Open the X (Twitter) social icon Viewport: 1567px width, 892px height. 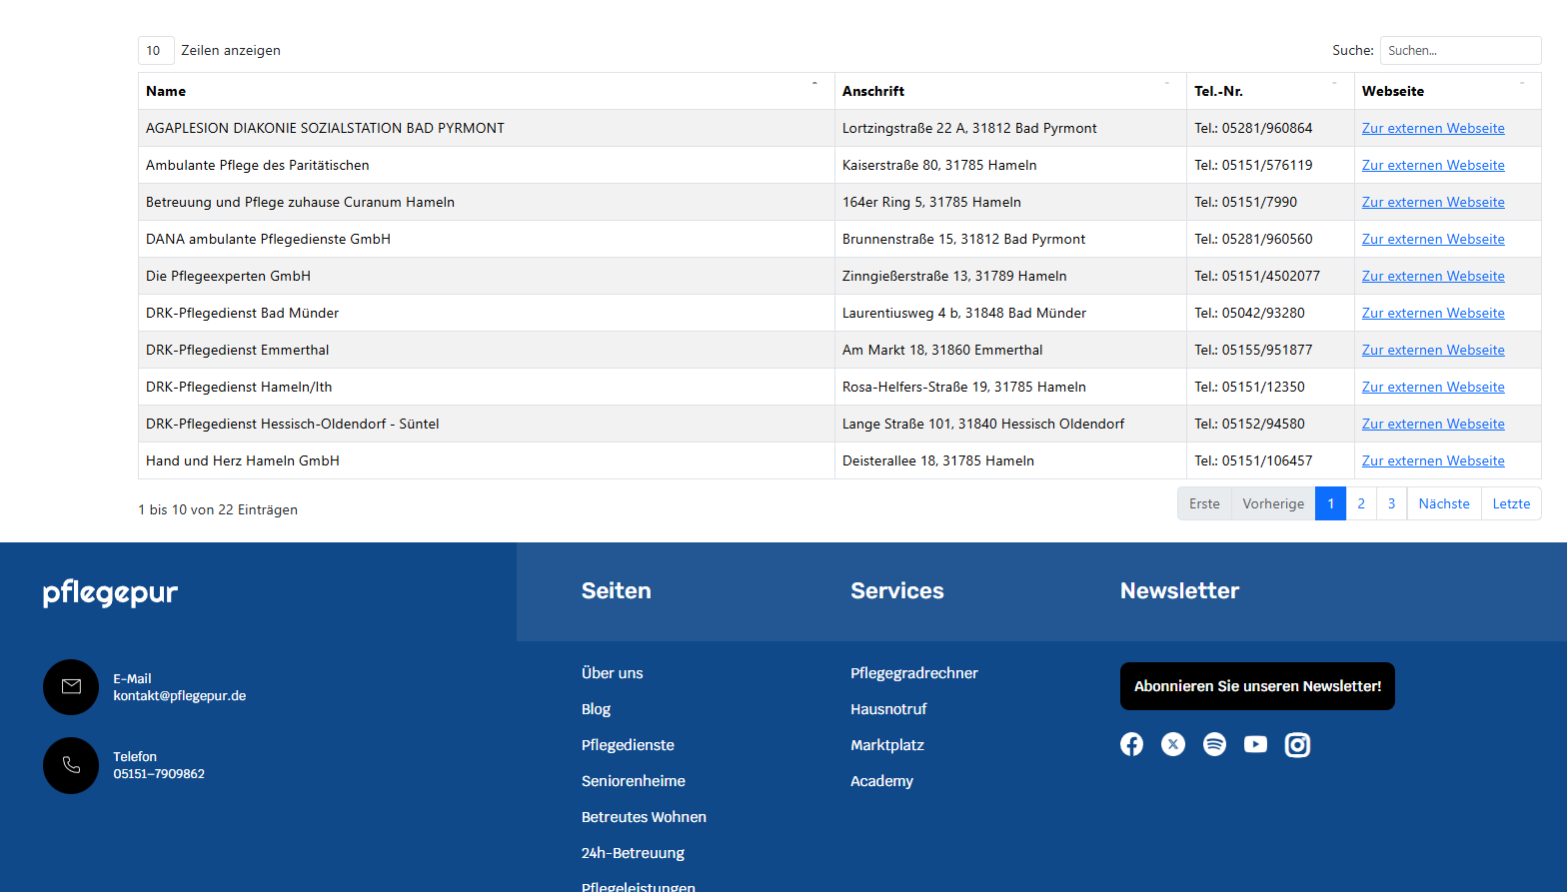pyautogui.click(x=1173, y=744)
